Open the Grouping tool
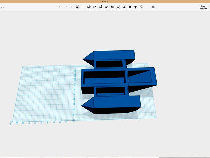The height and width of the screenshot is (158, 210). 118,7
